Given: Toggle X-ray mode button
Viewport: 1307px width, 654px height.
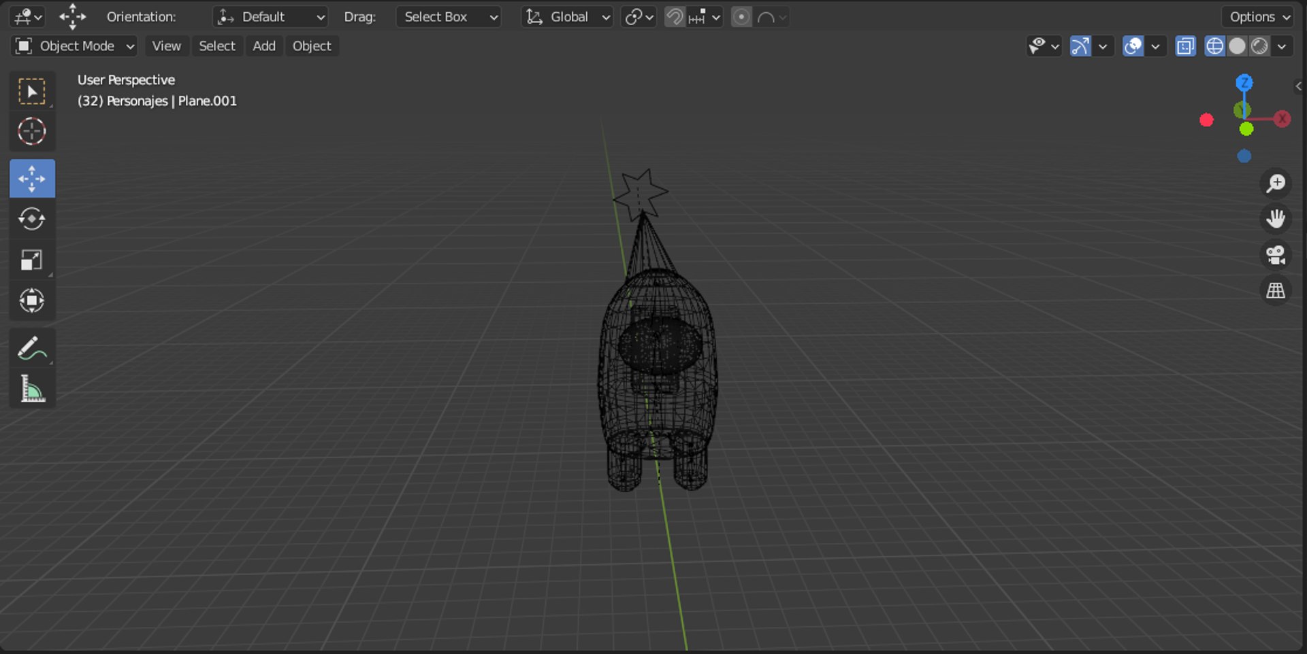Looking at the screenshot, I should pos(1185,46).
